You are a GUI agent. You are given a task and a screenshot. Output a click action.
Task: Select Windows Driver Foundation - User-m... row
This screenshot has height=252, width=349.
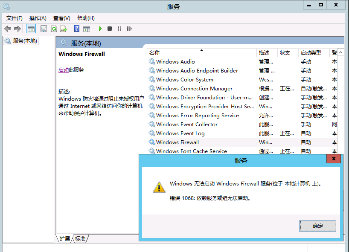(204, 97)
